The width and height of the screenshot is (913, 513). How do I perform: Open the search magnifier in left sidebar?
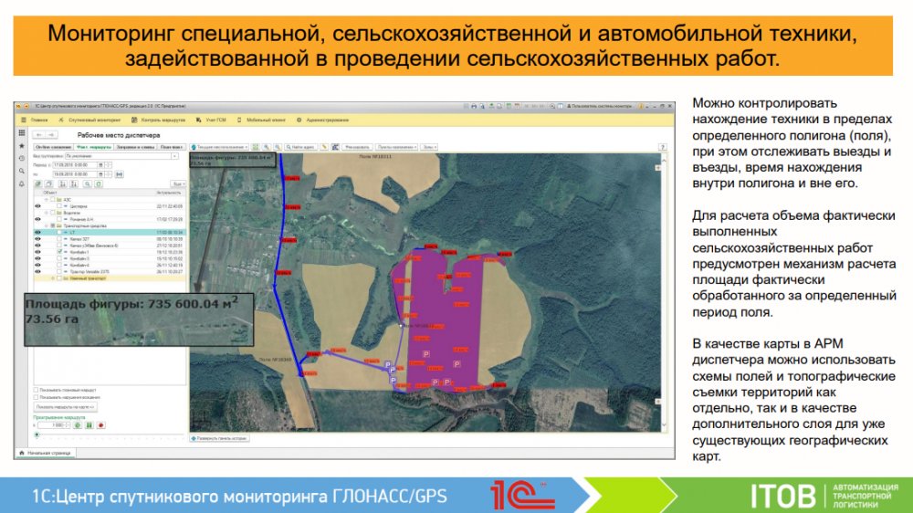21,171
